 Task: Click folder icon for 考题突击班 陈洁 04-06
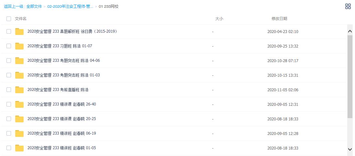[x=19, y=61]
